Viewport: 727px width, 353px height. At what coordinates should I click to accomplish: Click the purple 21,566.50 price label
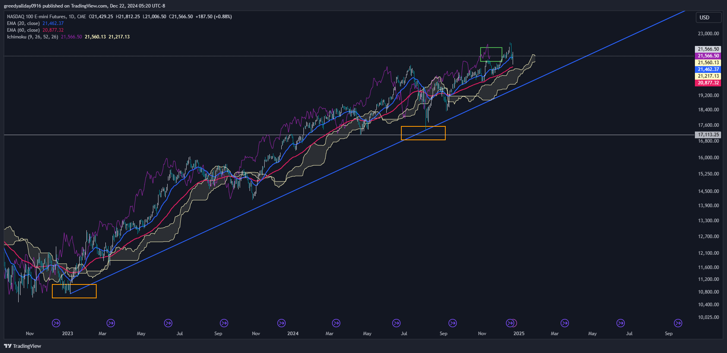pos(708,56)
